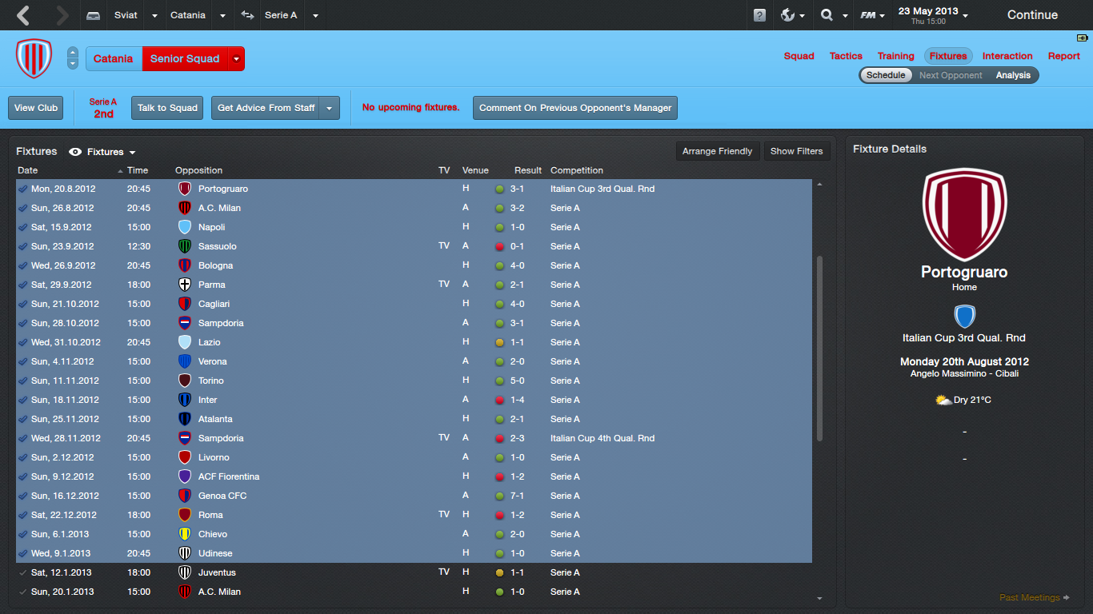Toggle the checkmark on Sun, 20.1.2013 row
Image resolution: width=1093 pixels, height=614 pixels.
pos(22,592)
